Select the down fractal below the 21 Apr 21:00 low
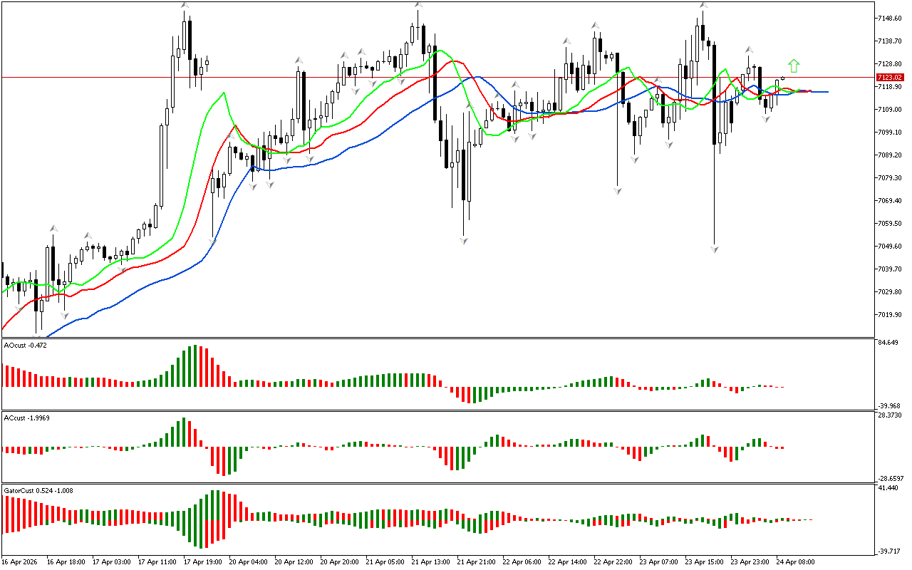Image resolution: width=912 pixels, height=570 pixels. [464, 241]
